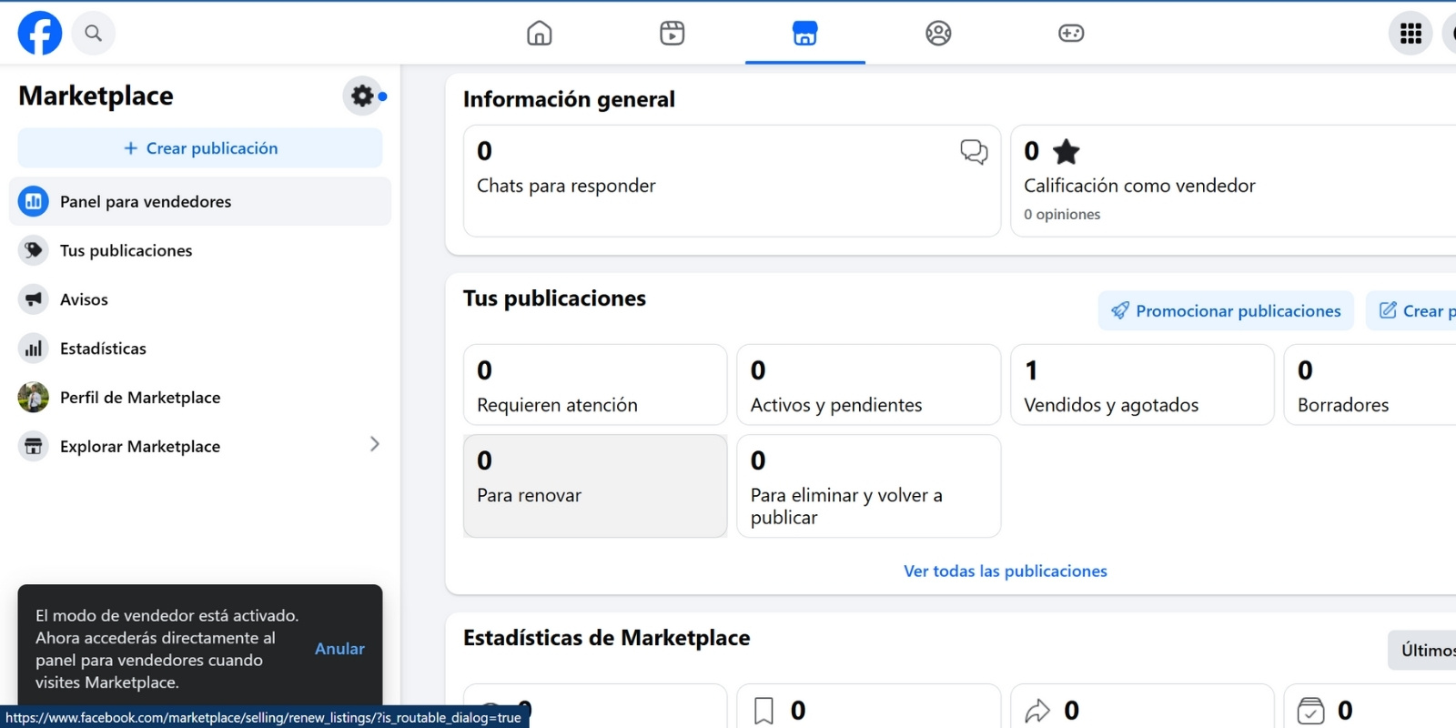Viewport: 1456px width, 728px height.
Task: Click the profile avatar thumbnail
Action: pos(34,398)
